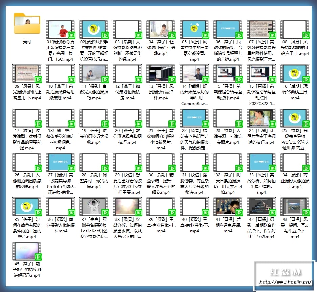Click 18后期：照片整体感觉的确定 file icon
This screenshot has width=317, height=292.
[x=60, y=118]
